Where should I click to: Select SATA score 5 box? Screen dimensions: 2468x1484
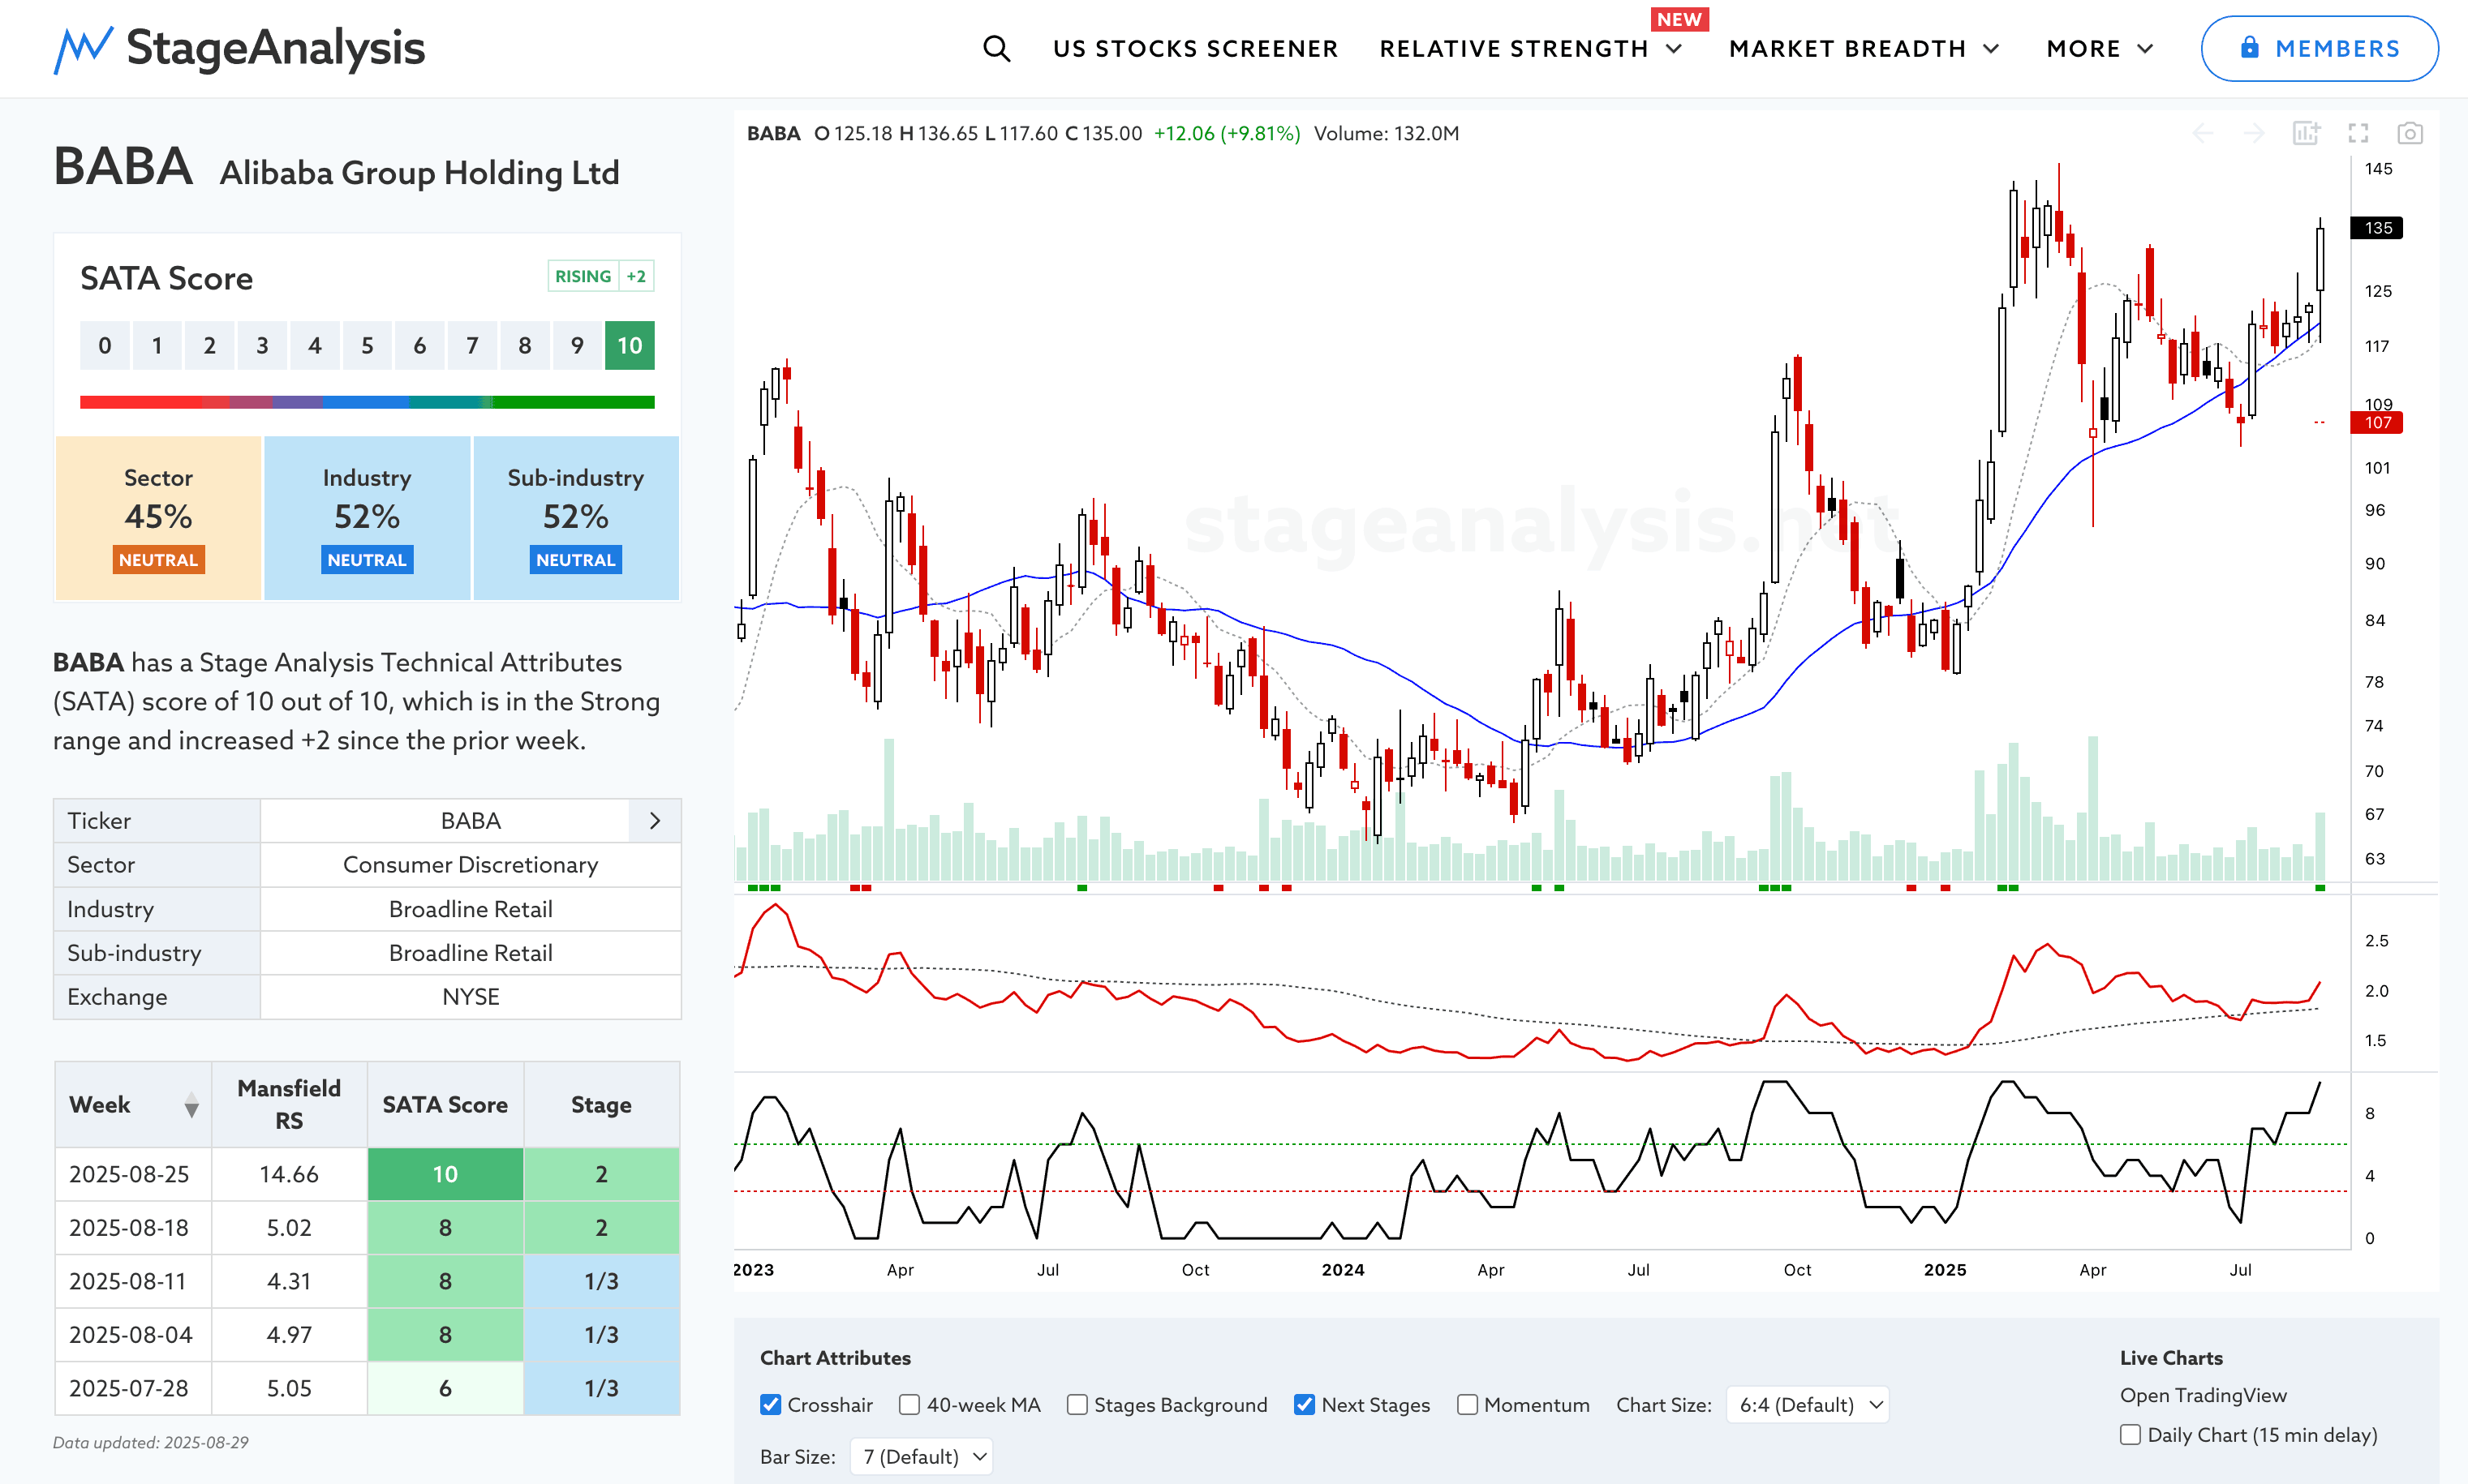pyautogui.click(x=368, y=346)
